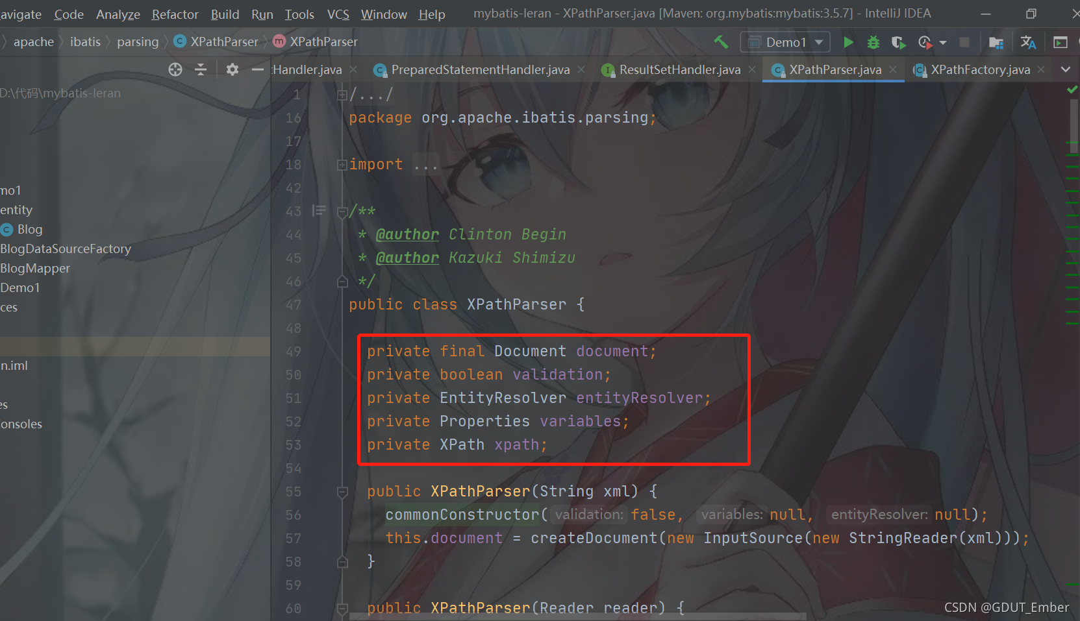The height and width of the screenshot is (621, 1080).
Task: Run with coverage shield icon
Action: click(898, 42)
